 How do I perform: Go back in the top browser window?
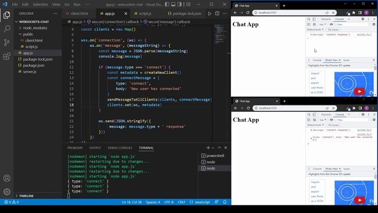(x=235, y=12)
